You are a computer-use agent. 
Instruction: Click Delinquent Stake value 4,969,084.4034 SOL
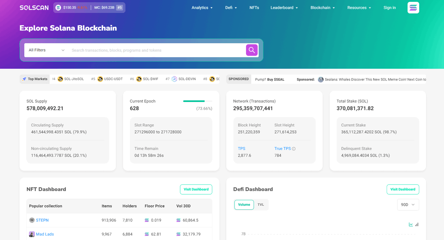366,155
